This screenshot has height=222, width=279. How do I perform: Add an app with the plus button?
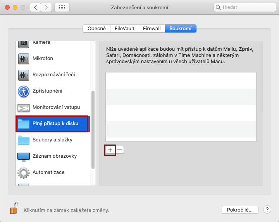pos(110,150)
